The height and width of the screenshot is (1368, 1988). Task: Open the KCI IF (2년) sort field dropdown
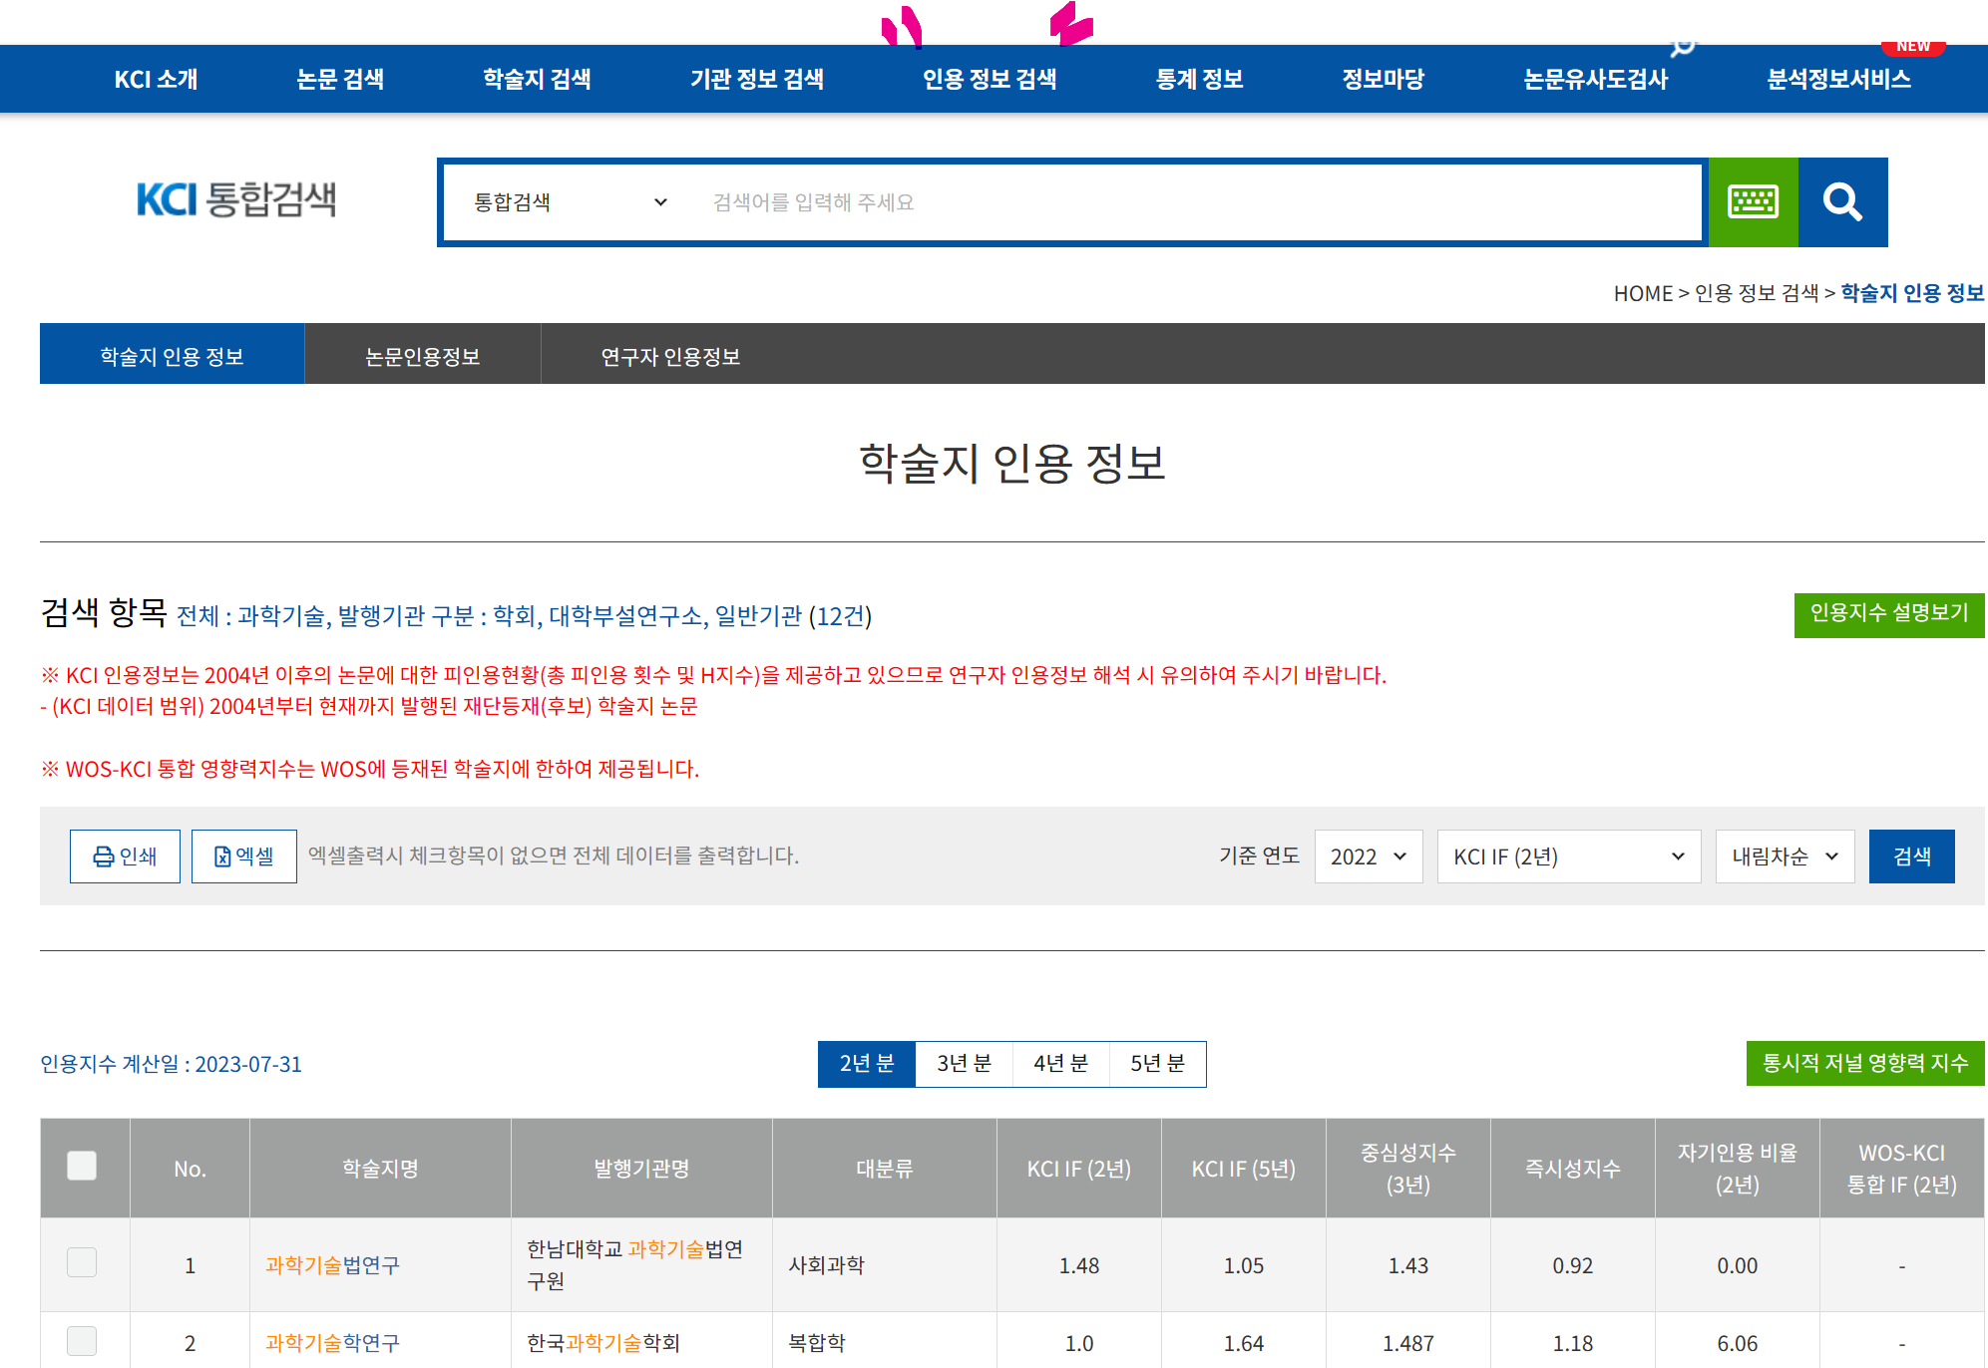1569,856
